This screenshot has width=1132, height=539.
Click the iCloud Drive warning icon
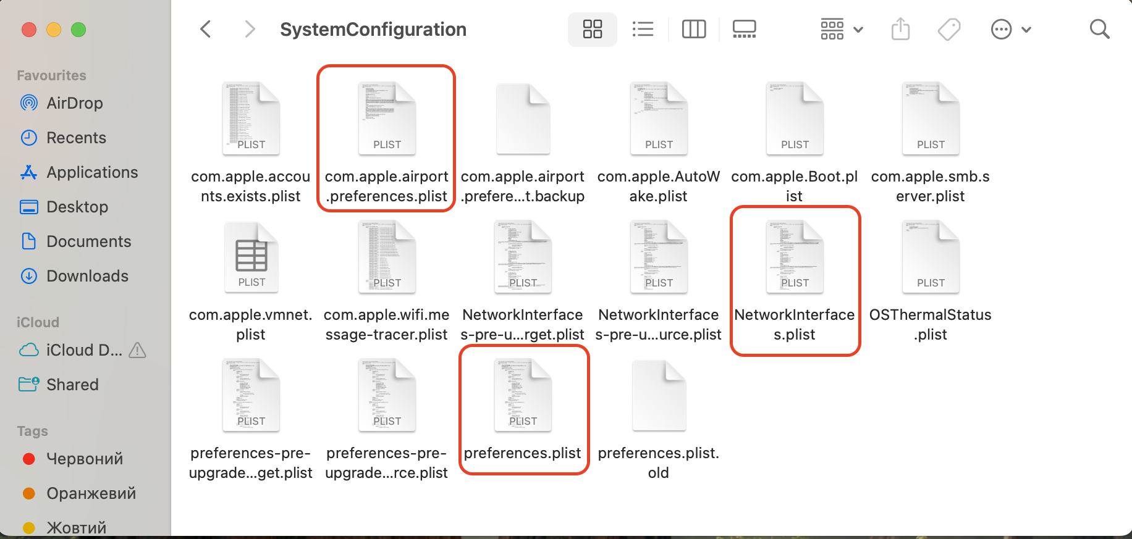[137, 350]
